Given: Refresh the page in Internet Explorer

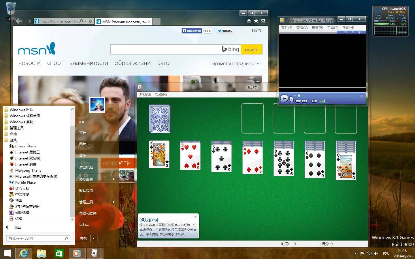Looking at the screenshot, I should pos(90,21).
